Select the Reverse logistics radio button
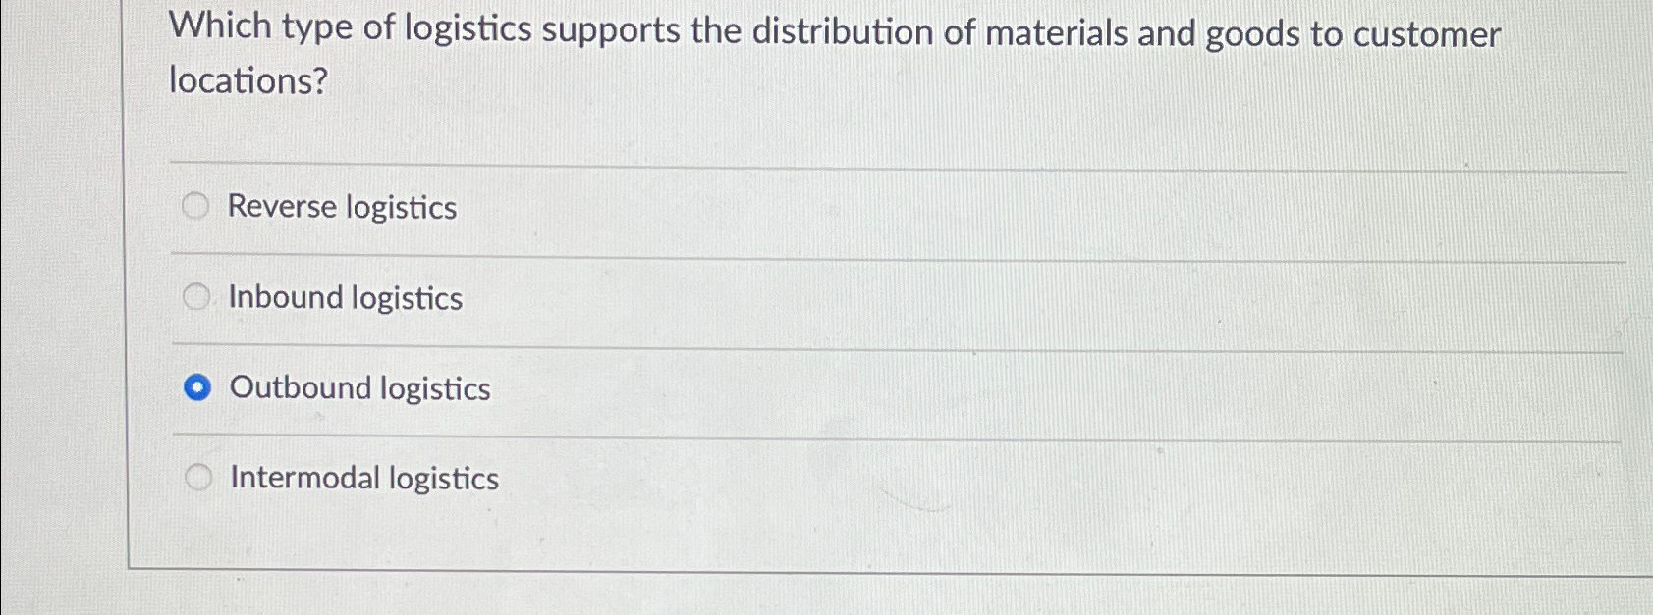The image size is (1653, 615). coord(197,206)
